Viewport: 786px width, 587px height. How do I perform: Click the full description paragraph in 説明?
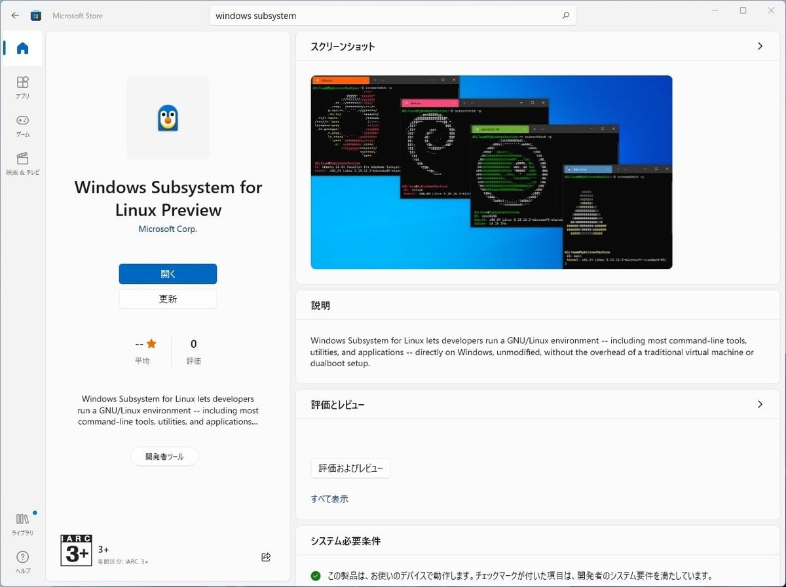click(532, 352)
